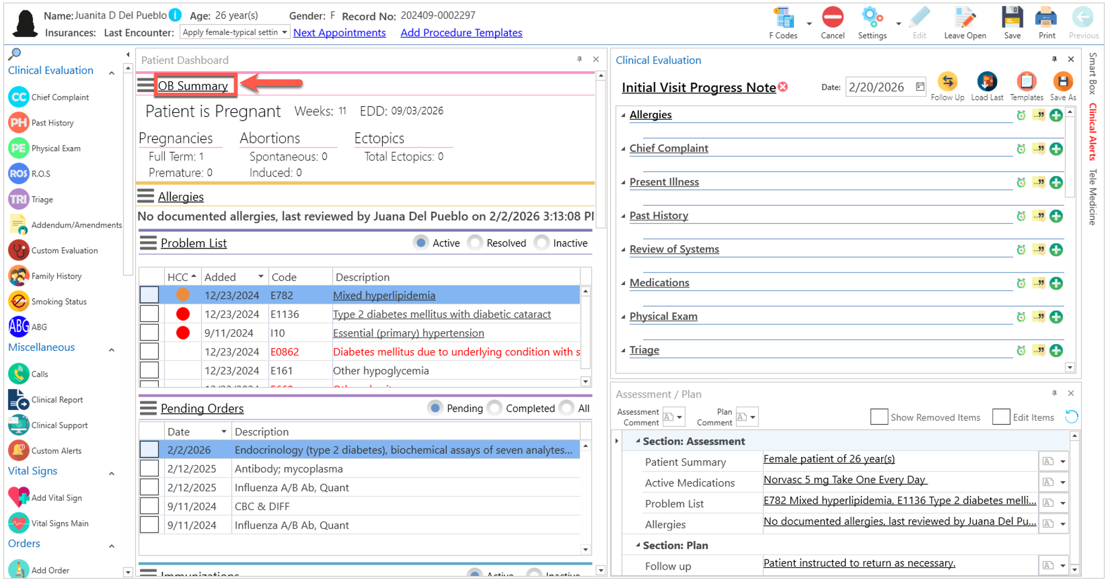Open Assessment Comment dropdown arrow

(679, 417)
